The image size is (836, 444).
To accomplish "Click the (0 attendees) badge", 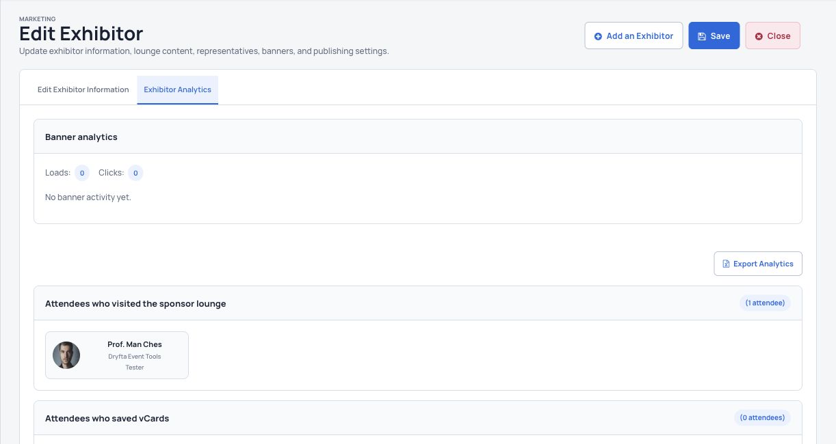I will click(x=762, y=417).
